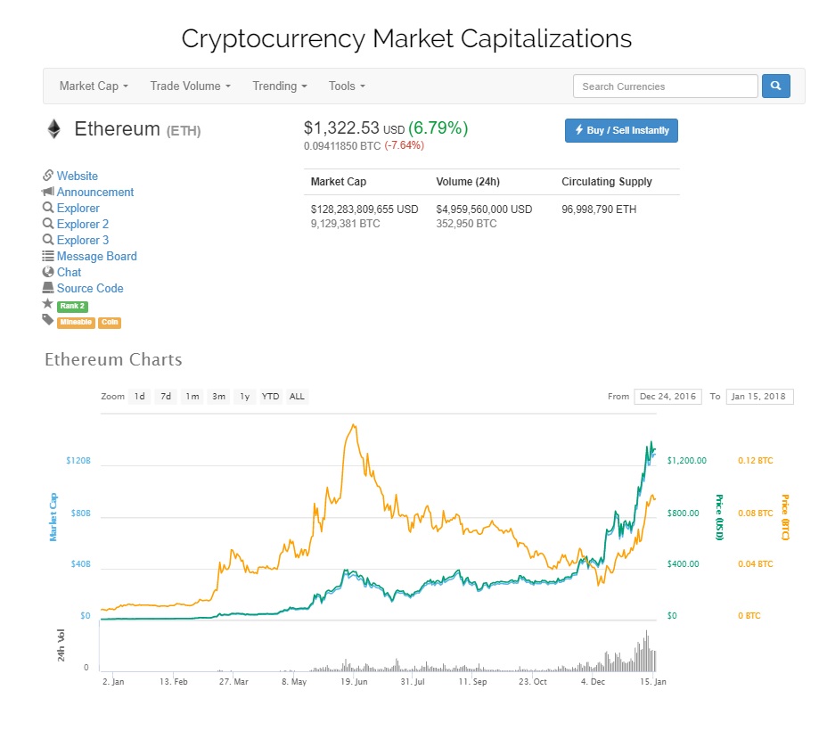Click the globe icon beside Chat
This screenshot has width=827, height=731.
pyautogui.click(x=48, y=272)
